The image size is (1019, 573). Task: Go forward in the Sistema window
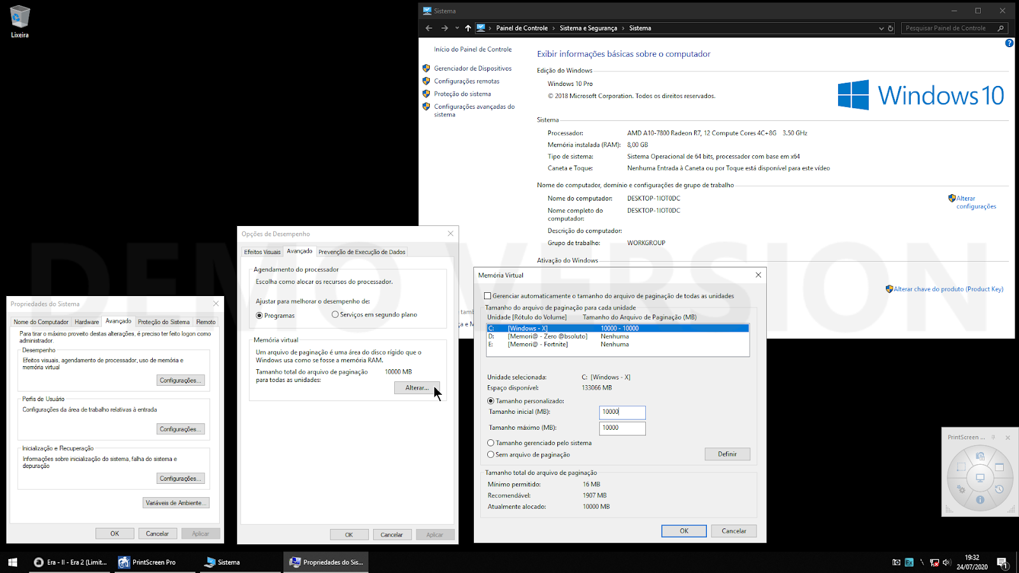tap(445, 28)
